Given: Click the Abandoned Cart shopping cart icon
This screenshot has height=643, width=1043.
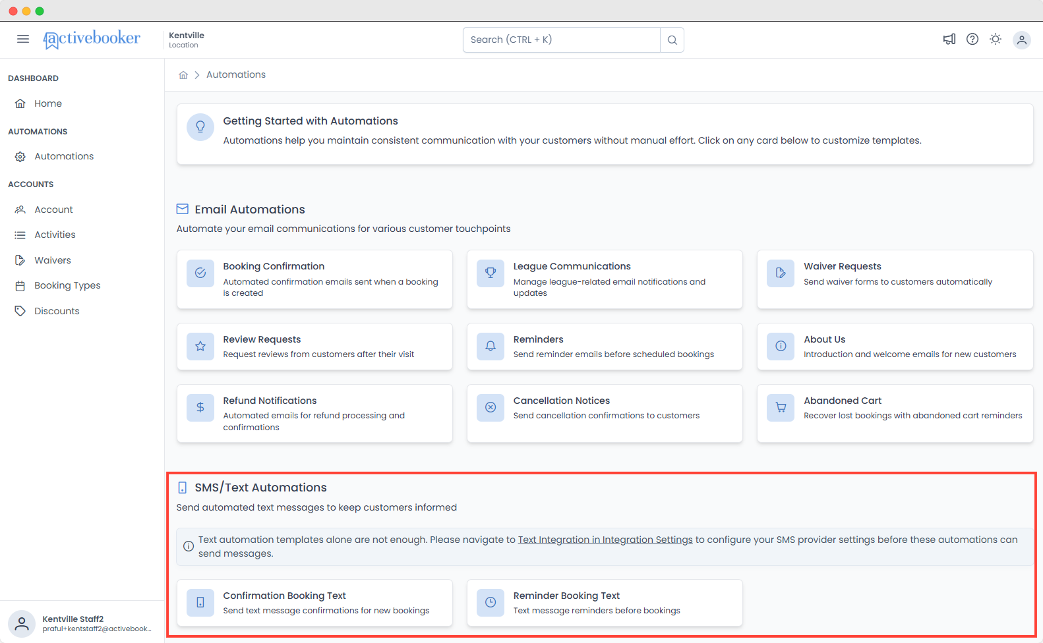Looking at the screenshot, I should coord(781,407).
